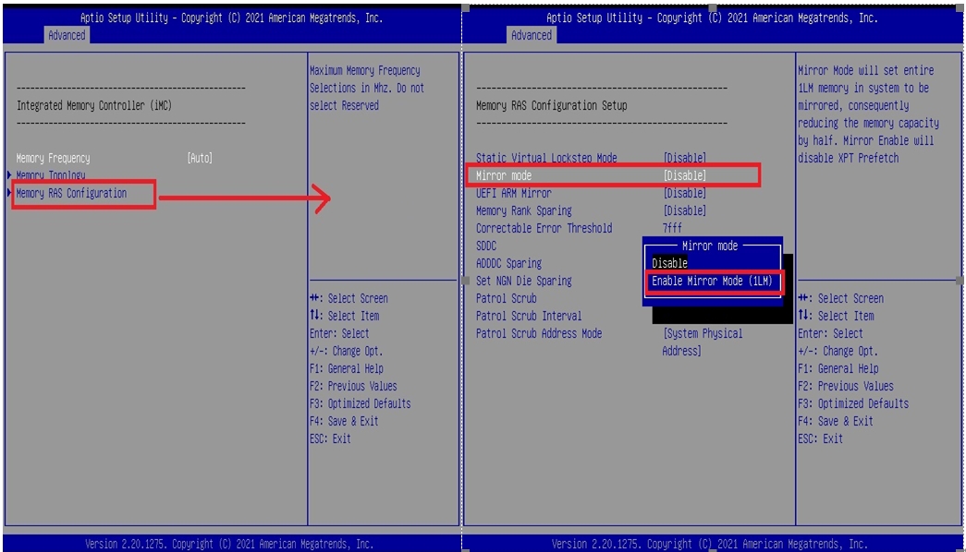This screenshot has height=552, width=966.
Task: Select Memory Frequency Auto value
Action: 200,158
